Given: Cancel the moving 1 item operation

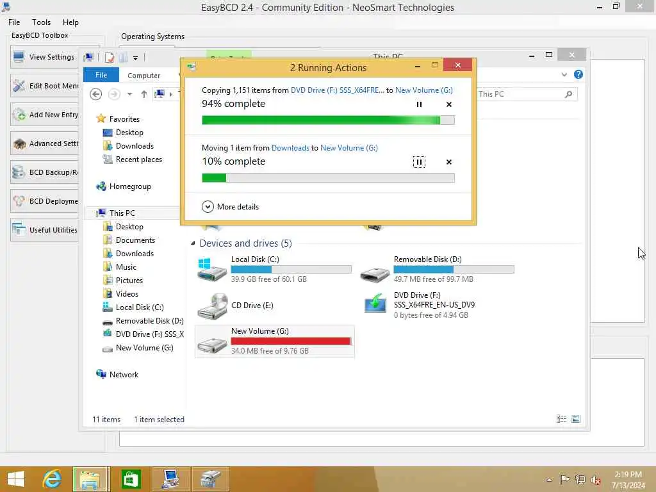Looking at the screenshot, I should 449,162.
